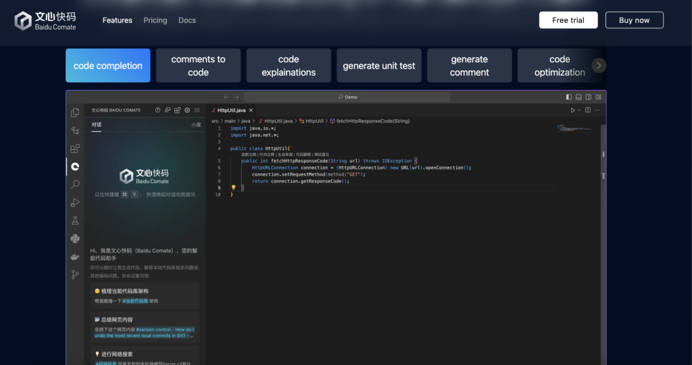The image size is (692, 365).
Task: Click the Free trial button
Action: pos(568,20)
